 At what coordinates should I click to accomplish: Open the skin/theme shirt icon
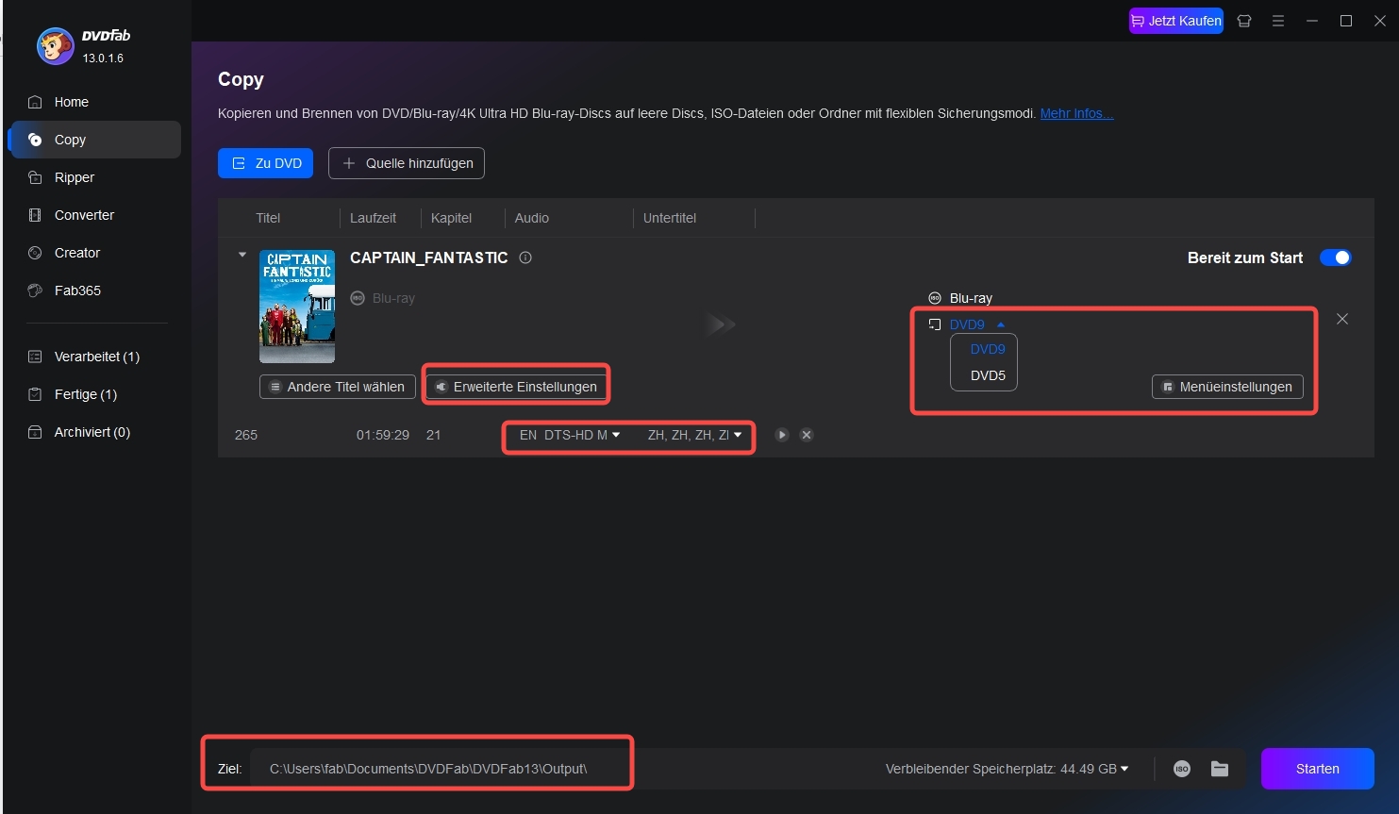tap(1244, 21)
